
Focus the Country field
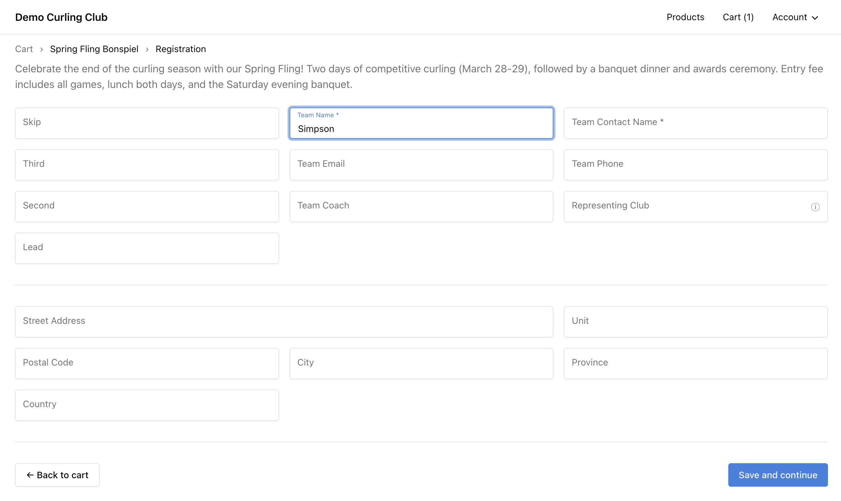pos(147,405)
